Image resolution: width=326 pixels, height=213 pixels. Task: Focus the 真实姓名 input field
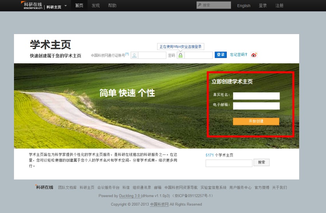256,96
